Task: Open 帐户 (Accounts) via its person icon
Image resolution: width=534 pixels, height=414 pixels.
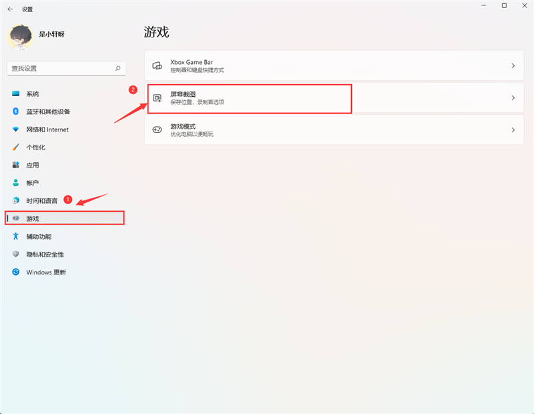Action: 16,182
